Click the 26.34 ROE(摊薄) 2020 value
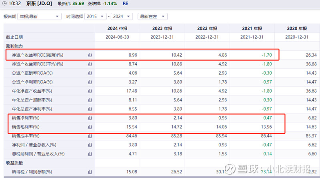320x179 pixels. tap(311, 55)
